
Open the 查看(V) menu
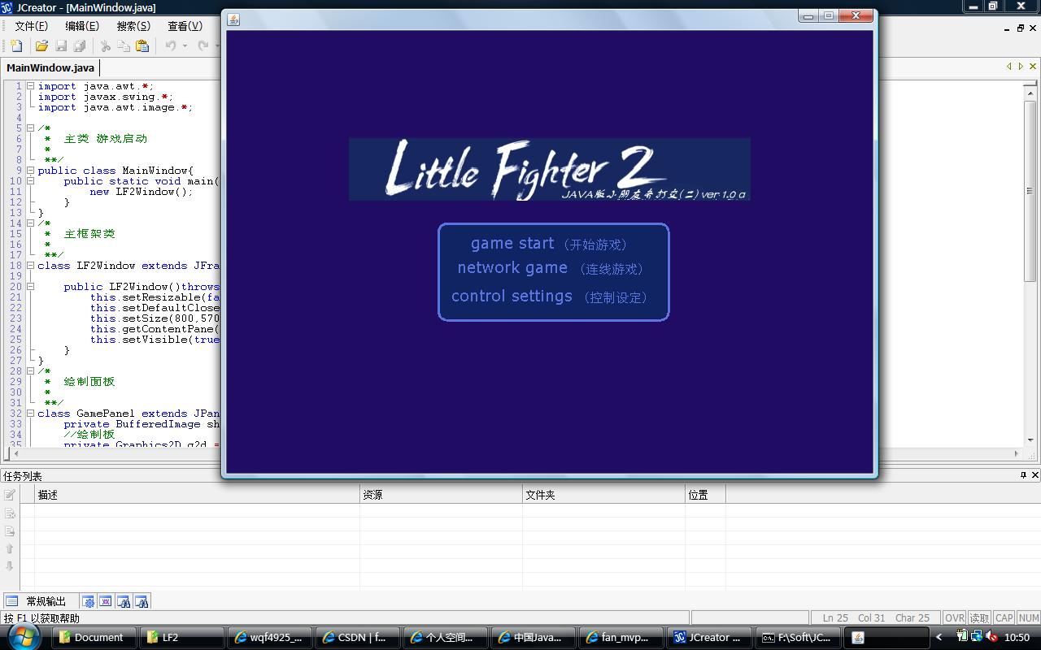[x=185, y=26]
